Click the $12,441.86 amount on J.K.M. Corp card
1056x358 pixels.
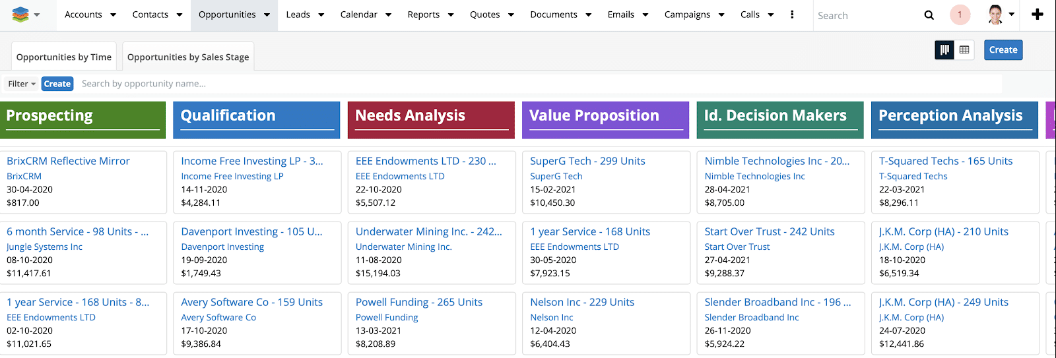click(x=902, y=343)
